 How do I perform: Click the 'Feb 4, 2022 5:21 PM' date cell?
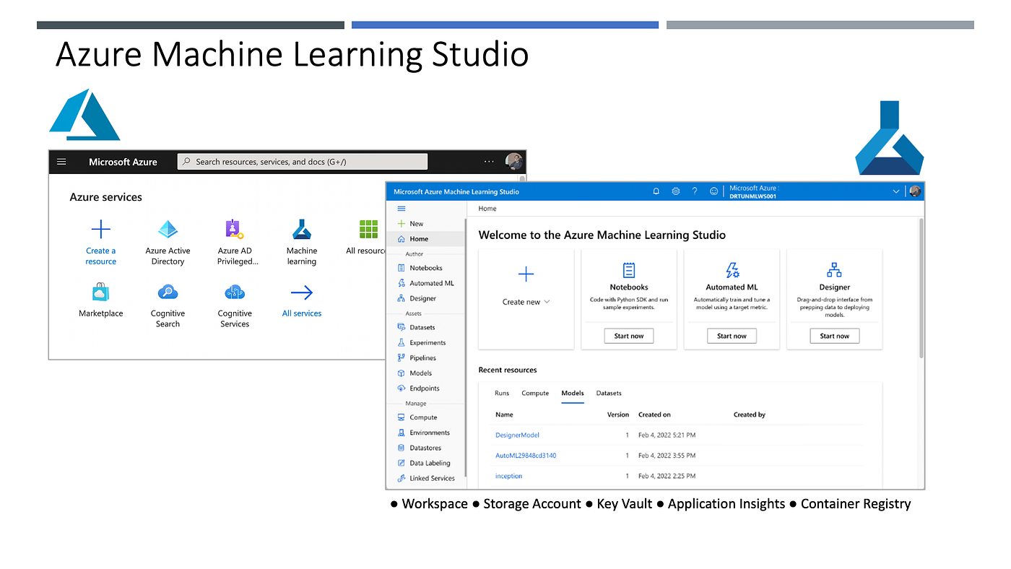(x=667, y=435)
